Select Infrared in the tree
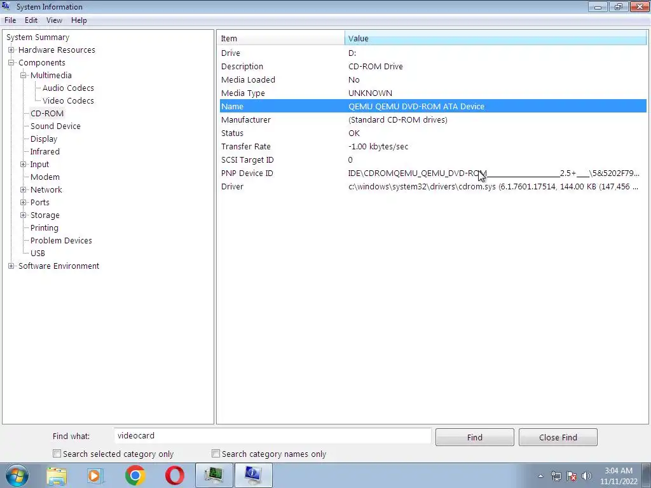Viewport: 651px width, 488px height. [x=45, y=151]
